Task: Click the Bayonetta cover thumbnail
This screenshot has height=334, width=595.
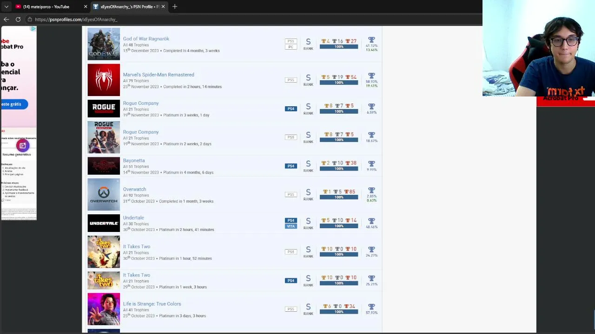Action: [104, 166]
